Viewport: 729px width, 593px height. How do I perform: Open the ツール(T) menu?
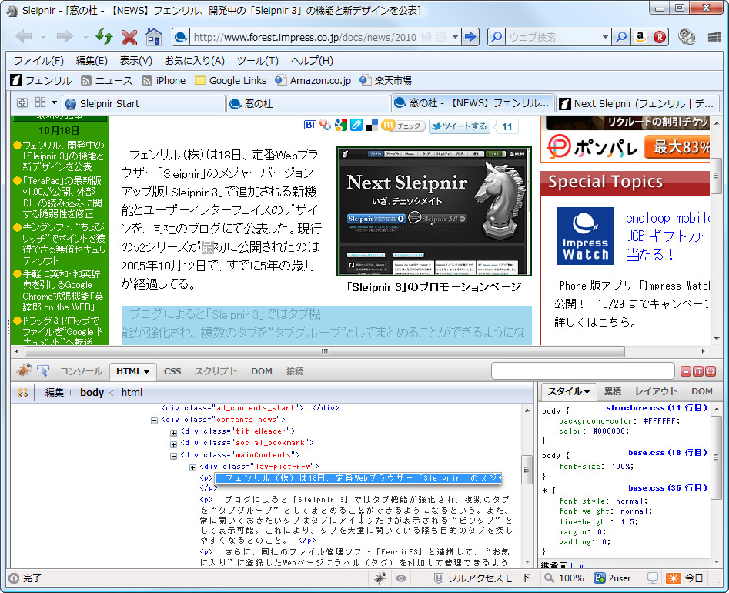click(258, 61)
